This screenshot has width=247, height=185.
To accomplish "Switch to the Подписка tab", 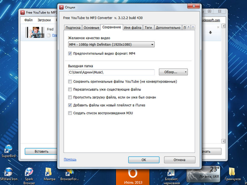I will [73, 27].
